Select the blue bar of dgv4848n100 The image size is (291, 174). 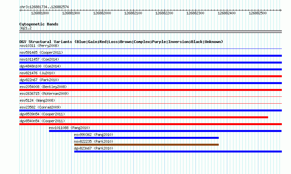(x=150, y=69)
